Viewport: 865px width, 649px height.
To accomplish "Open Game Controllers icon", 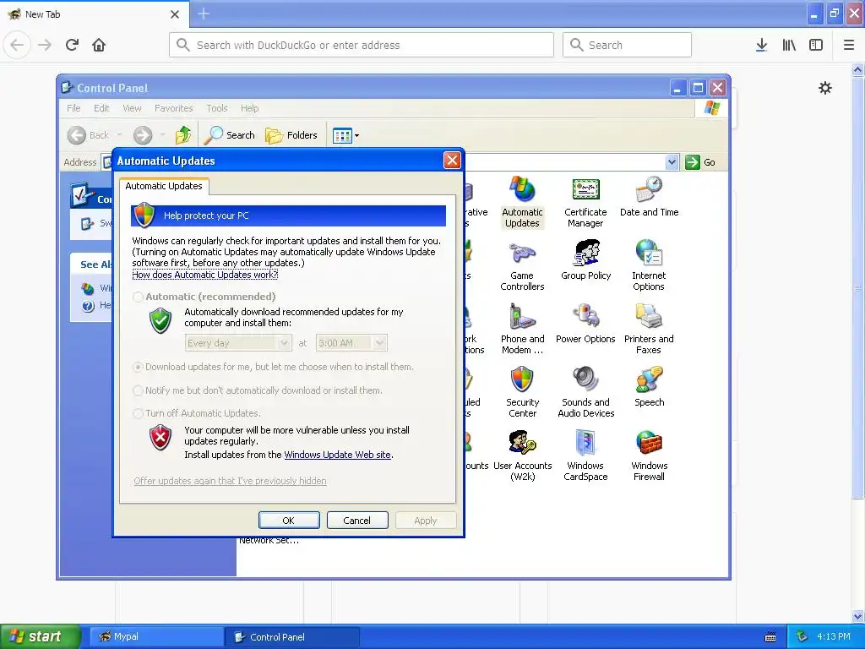I will (522, 265).
